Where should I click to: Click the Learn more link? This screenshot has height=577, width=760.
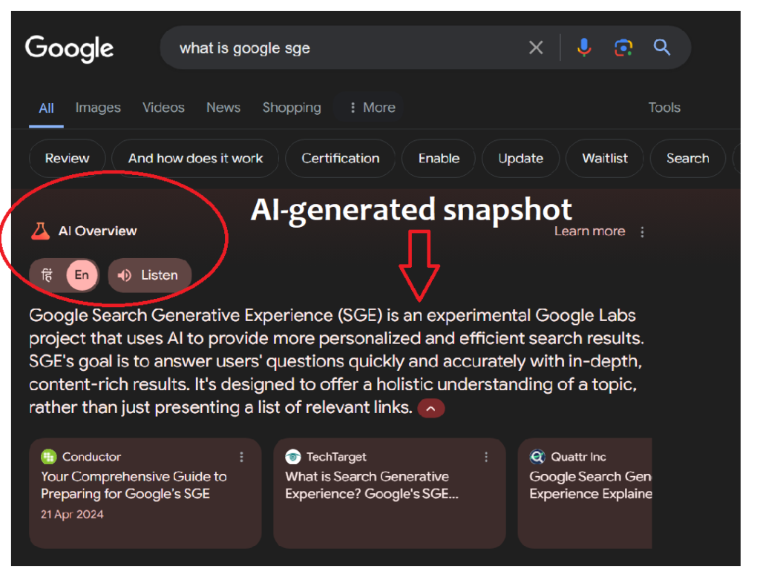(589, 231)
